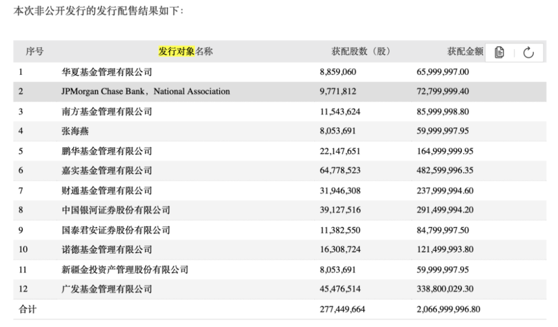The width and height of the screenshot is (558, 327).
Task: Click amount 338,800,029.30
Action: (x=445, y=289)
